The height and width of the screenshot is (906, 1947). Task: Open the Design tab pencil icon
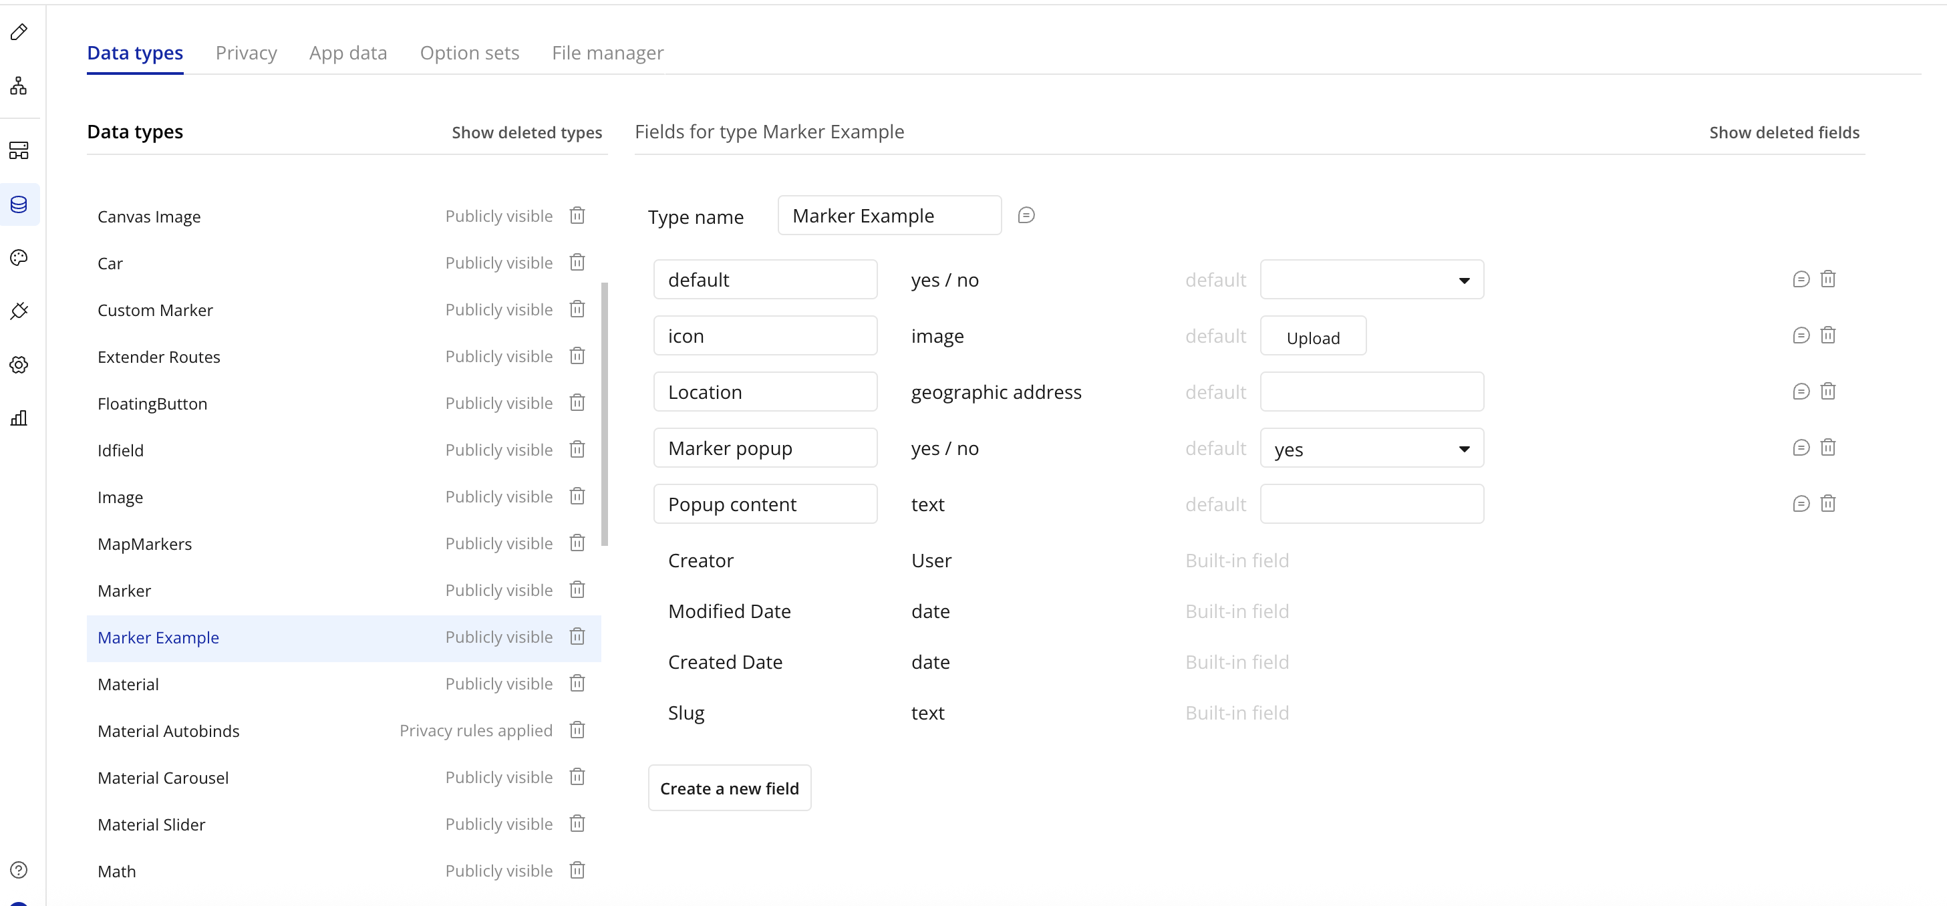[x=19, y=31]
